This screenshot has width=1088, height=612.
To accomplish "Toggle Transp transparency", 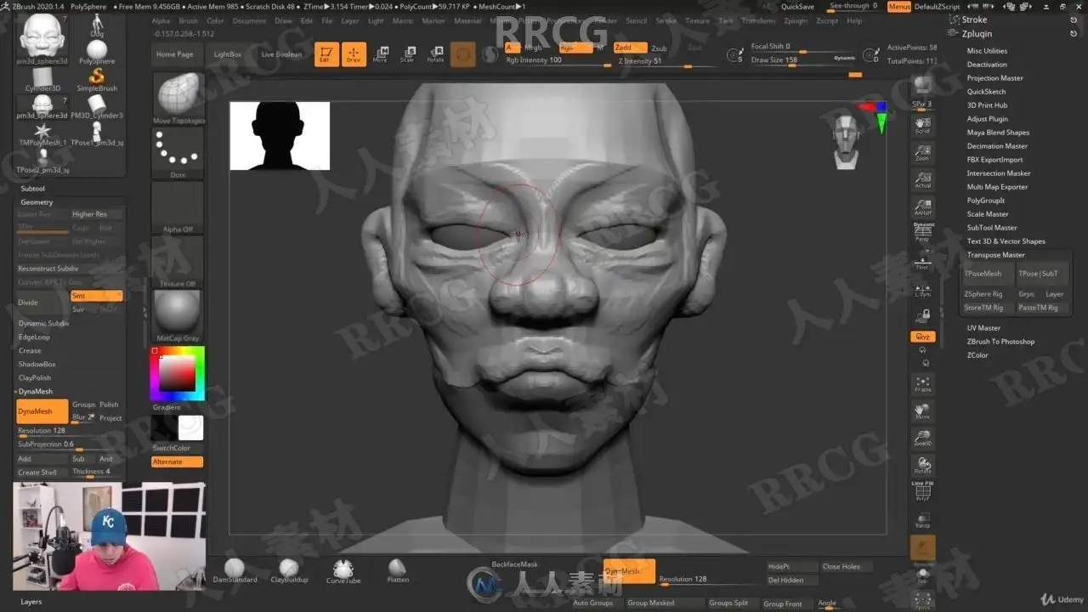I will (922, 520).
